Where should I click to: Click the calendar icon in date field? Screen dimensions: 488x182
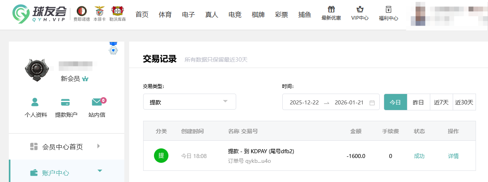pos(372,102)
